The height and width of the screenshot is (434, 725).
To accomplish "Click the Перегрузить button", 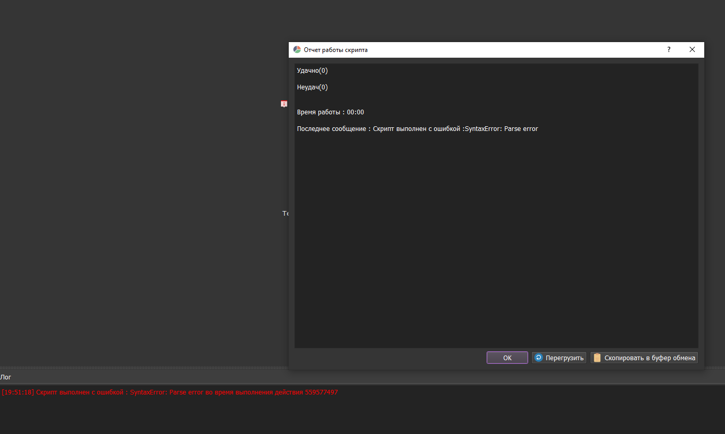I will (x=559, y=358).
